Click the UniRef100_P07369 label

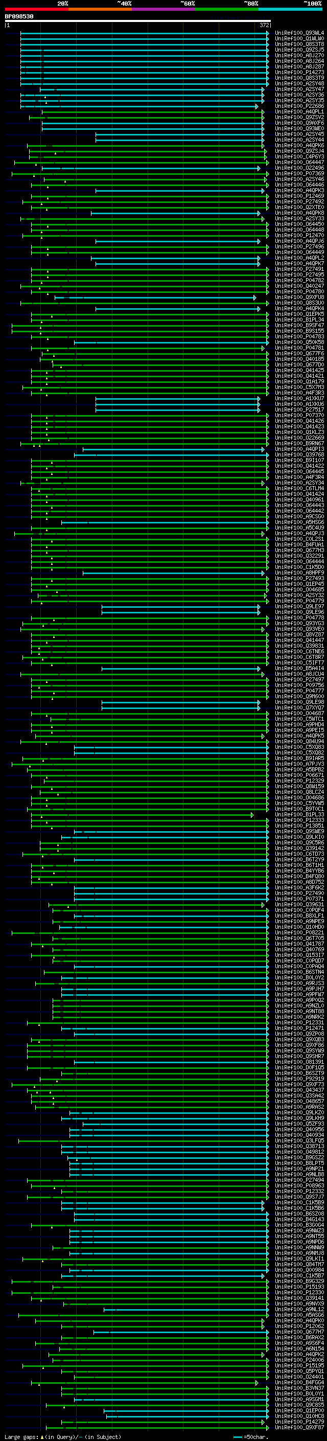299,173
